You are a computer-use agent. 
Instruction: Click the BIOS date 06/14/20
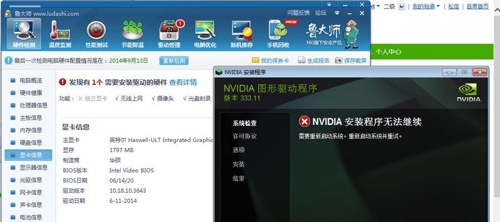[x=121, y=181]
